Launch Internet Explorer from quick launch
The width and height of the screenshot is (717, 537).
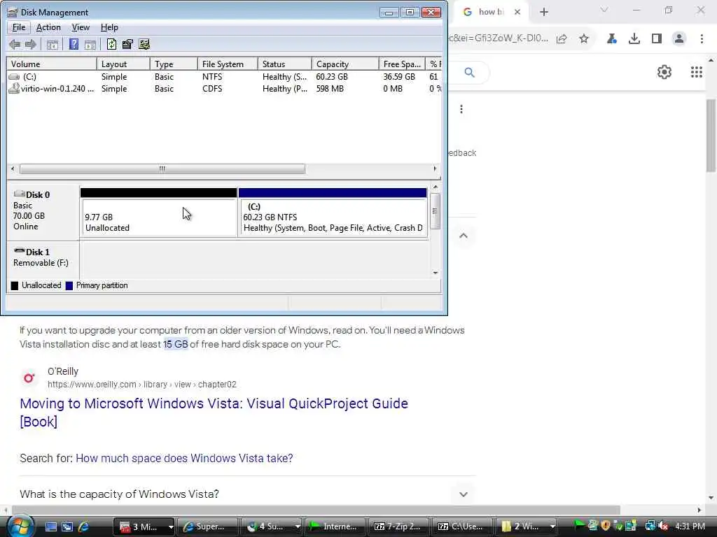[83, 527]
